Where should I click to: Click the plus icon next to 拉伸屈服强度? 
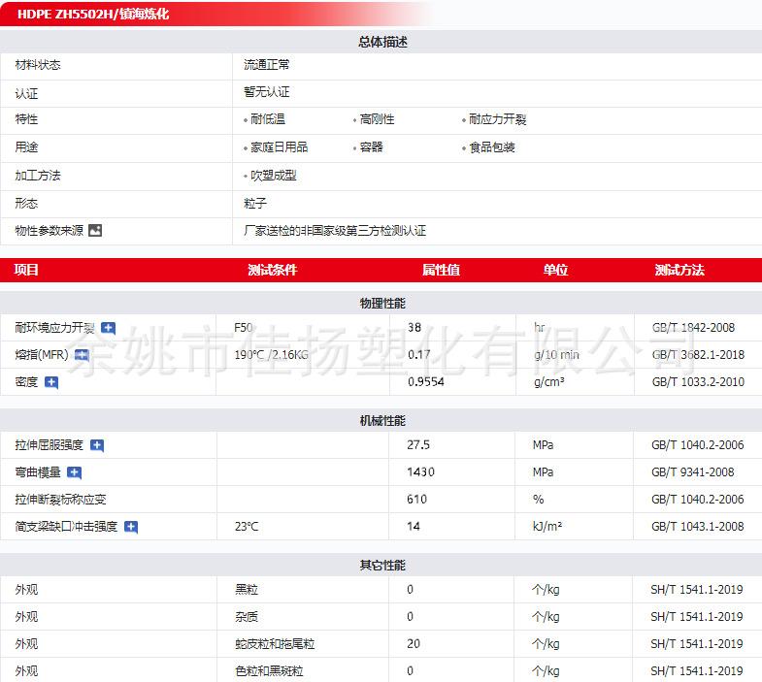97,445
